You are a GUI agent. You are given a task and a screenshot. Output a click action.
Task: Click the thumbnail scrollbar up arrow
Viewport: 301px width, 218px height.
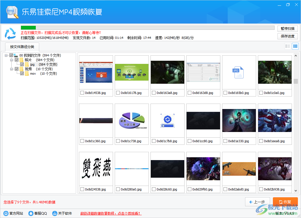296,56
